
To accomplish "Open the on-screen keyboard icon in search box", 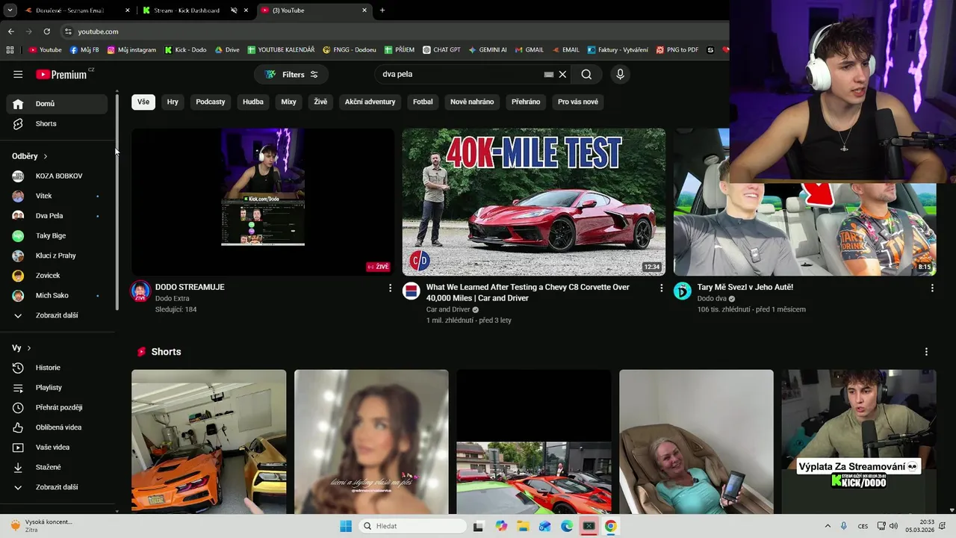I will point(549,74).
